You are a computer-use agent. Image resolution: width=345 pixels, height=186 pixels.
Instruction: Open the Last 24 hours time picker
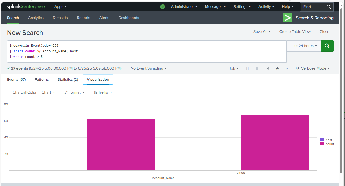coord(304,46)
